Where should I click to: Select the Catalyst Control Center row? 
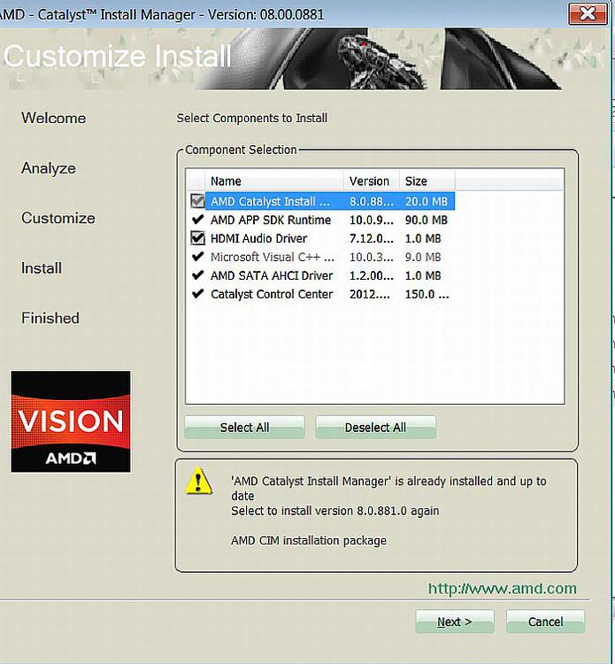click(320, 294)
